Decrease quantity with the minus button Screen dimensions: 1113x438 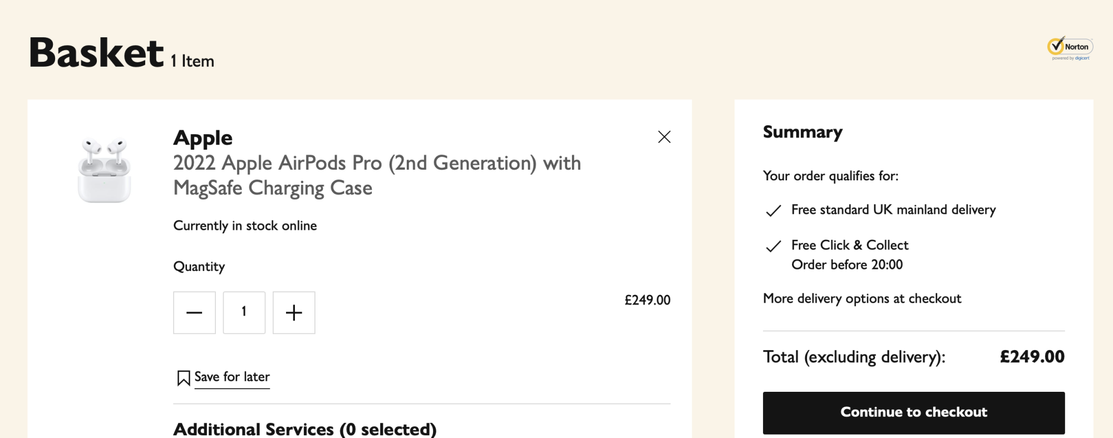[x=194, y=313]
